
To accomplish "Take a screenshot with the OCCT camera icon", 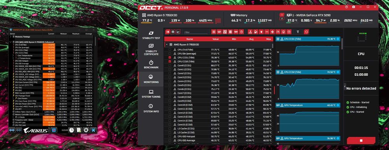I will [353, 7].
